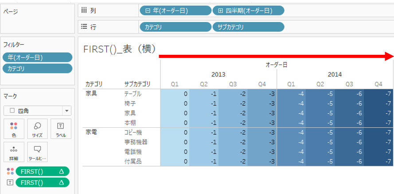Click the sheet title FIRST()_表（横）
Image resolution: width=394 pixels, height=194 pixels.
[x=120, y=49]
